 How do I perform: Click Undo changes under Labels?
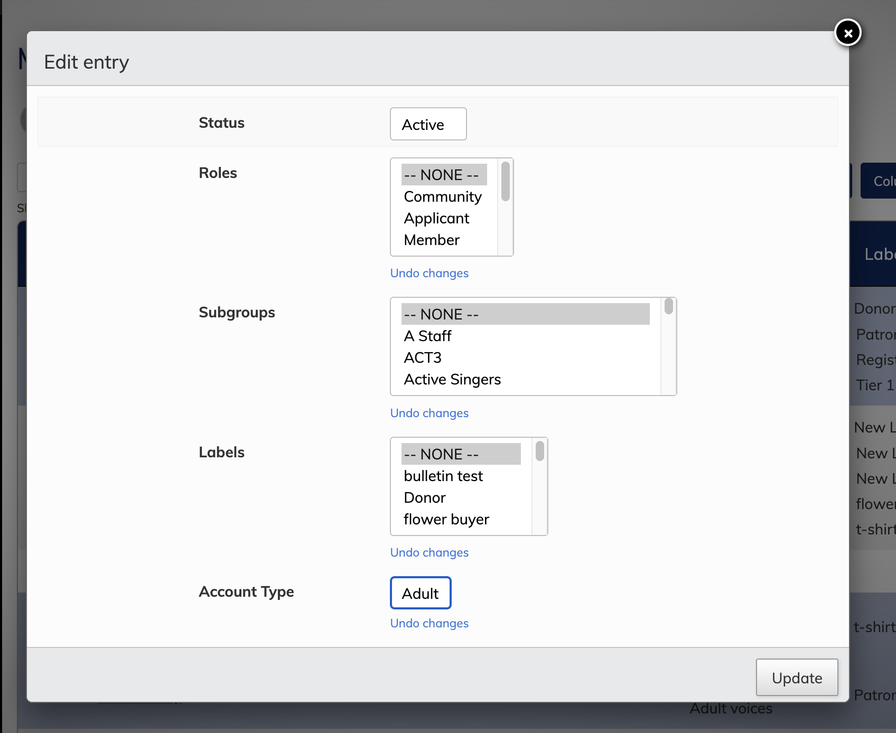[429, 552]
